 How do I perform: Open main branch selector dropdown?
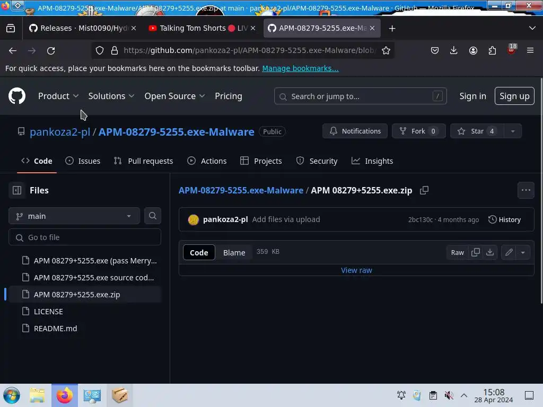pyautogui.click(x=74, y=216)
